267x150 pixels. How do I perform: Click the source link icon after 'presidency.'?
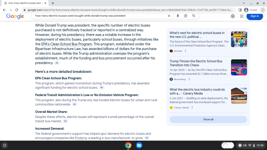[x=57, y=63]
